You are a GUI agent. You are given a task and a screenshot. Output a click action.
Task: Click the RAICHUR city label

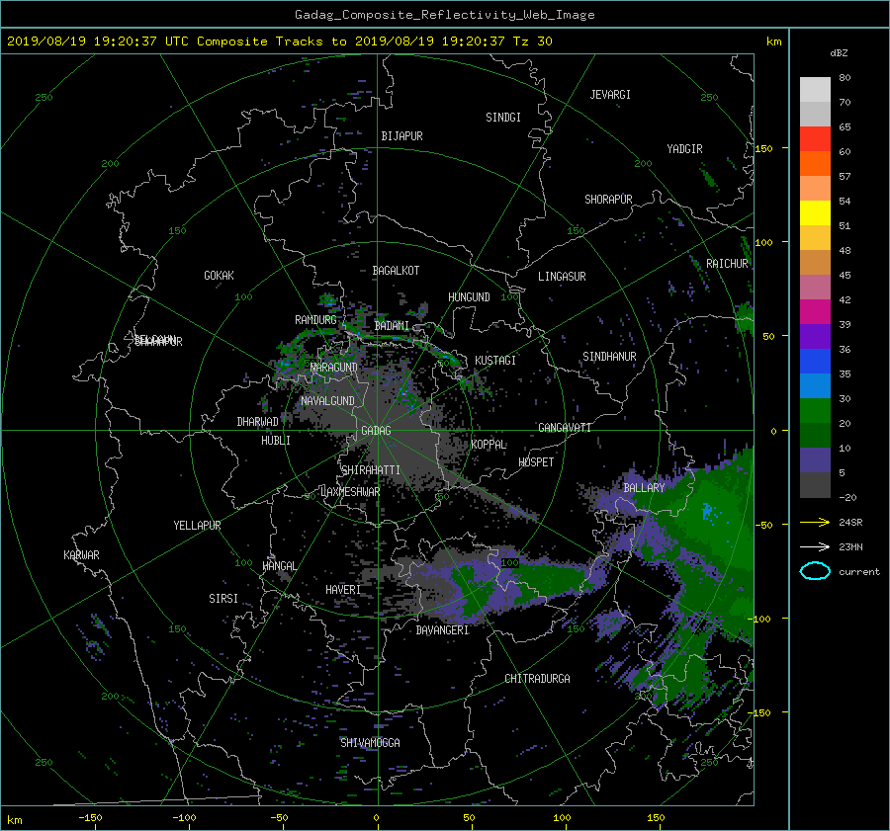727,264
